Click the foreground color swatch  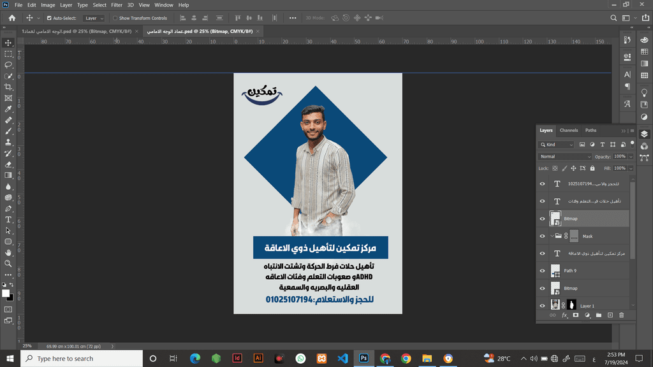coord(5,293)
